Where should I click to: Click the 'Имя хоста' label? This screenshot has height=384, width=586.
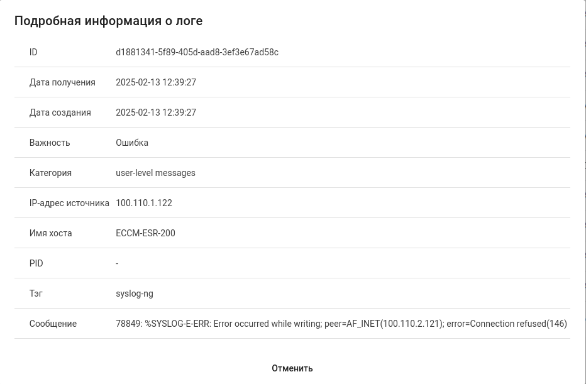(x=50, y=233)
